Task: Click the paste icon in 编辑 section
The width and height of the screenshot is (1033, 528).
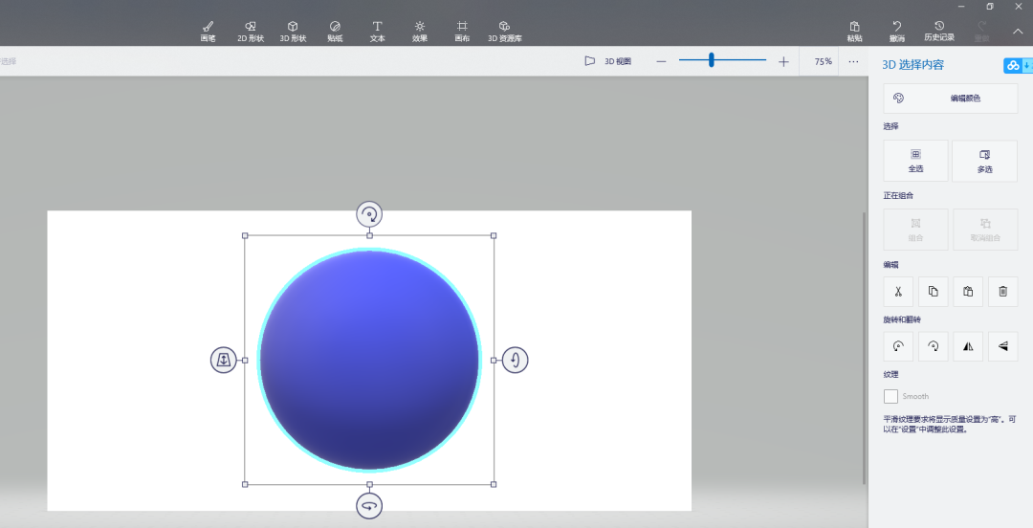Action: pyautogui.click(x=968, y=292)
